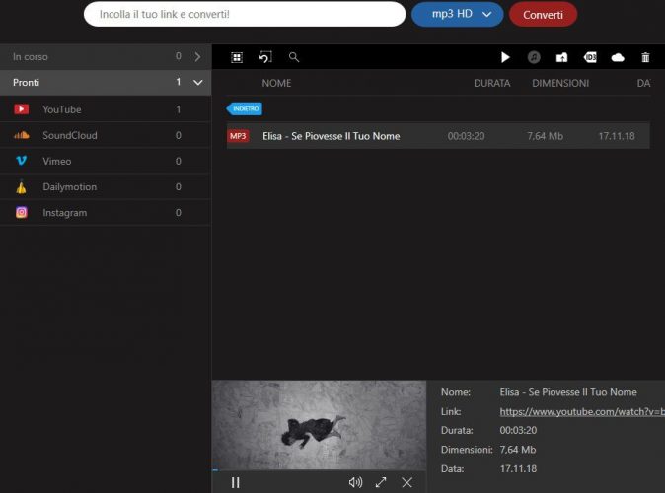665x493 pixels.
Task: Pause the video preview playback
Action: (x=235, y=482)
